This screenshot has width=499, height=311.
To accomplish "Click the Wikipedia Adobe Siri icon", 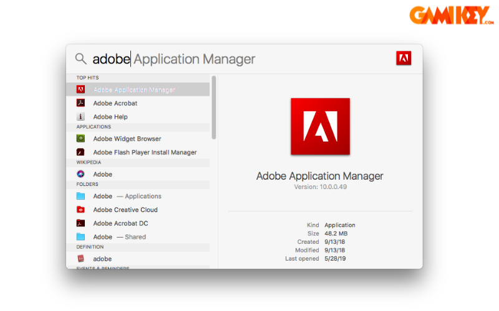I will (80, 174).
